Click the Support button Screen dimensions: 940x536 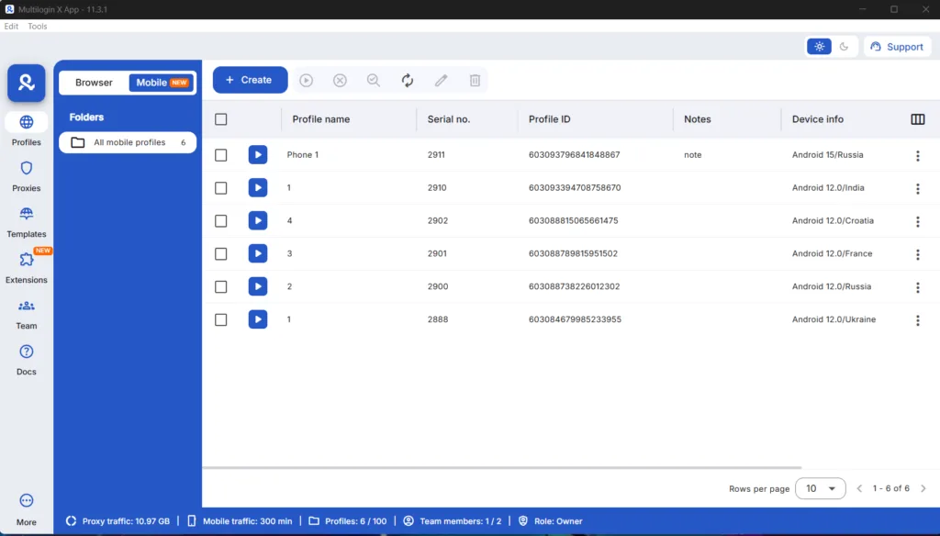[x=897, y=46]
